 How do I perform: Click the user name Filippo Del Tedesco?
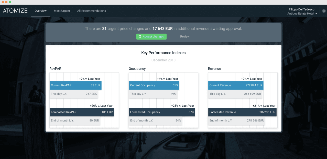pyautogui.click(x=301, y=9)
